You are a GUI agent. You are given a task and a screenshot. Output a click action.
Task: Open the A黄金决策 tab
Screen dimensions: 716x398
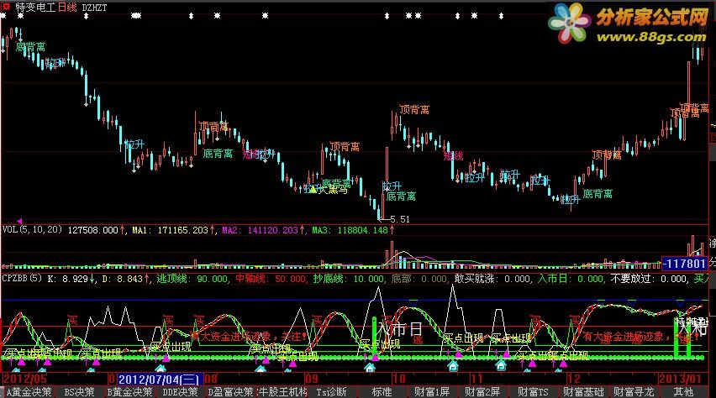point(28,391)
